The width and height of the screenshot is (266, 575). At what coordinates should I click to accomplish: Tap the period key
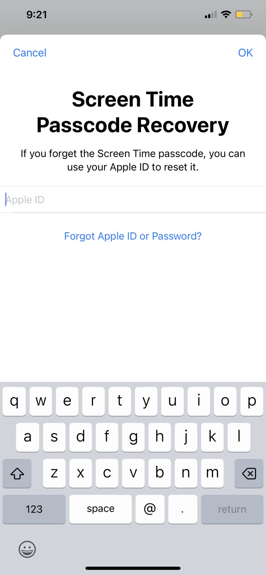coord(183,509)
